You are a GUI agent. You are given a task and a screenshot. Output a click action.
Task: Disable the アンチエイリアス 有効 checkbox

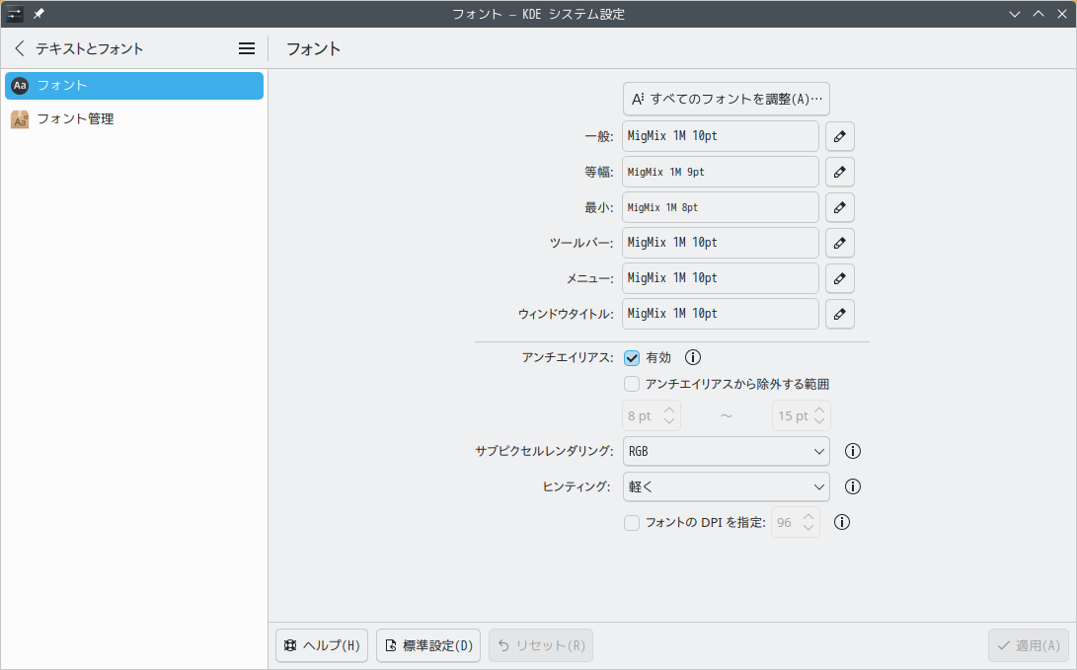point(632,357)
